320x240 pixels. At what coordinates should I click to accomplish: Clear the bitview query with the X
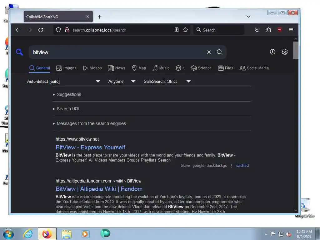209,52
